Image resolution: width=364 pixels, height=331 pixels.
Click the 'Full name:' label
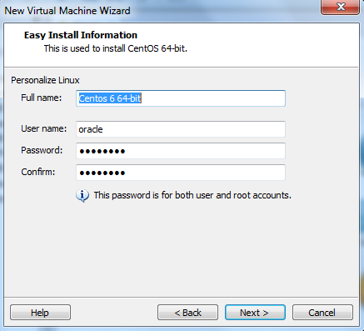pyautogui.click(x=42, y=98)
